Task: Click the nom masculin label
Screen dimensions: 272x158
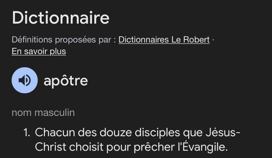Action: [43, 113]
